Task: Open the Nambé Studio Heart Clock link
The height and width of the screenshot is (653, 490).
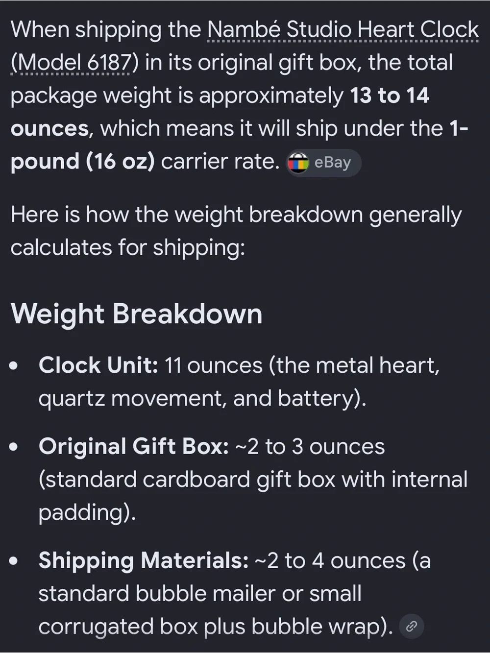Action: pyautogui.click(x=343, y=30)
